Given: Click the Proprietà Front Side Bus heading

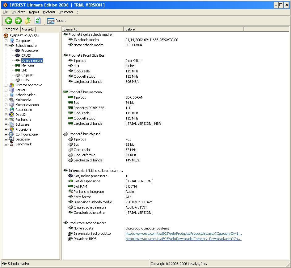Looking at the screenshot, I should (86, 55).
